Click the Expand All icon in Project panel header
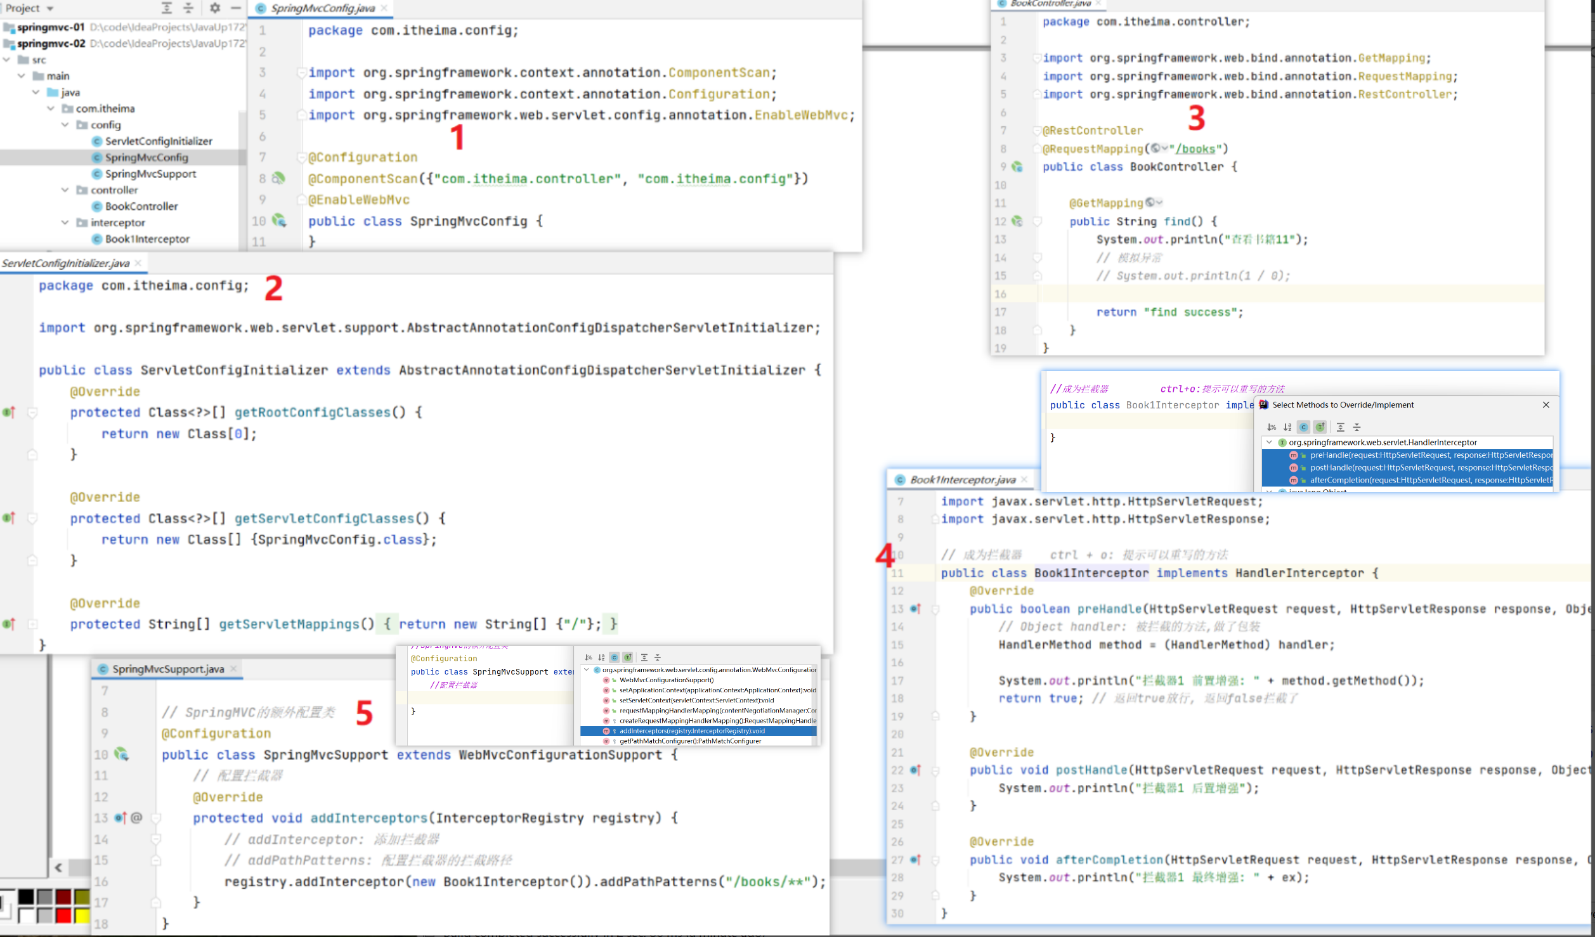 pos(167,8)
